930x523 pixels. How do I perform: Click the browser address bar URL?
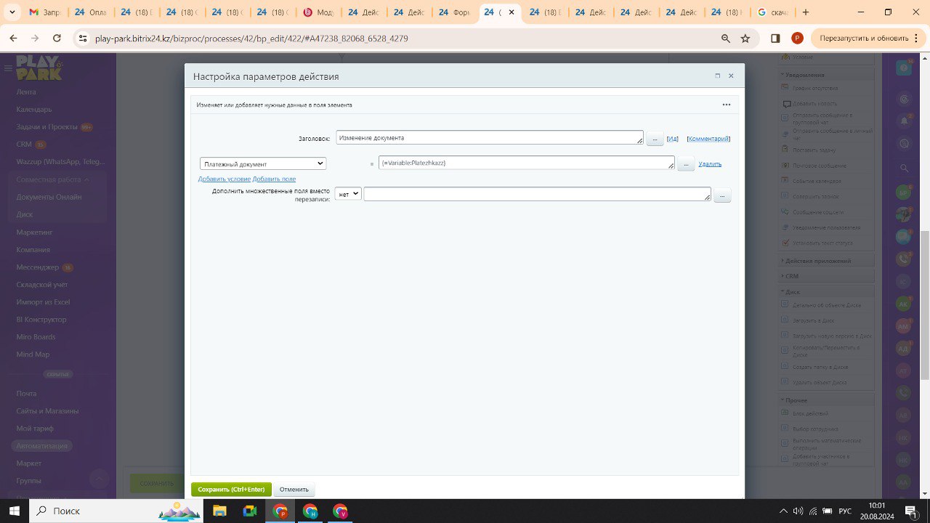click(251, 38)
